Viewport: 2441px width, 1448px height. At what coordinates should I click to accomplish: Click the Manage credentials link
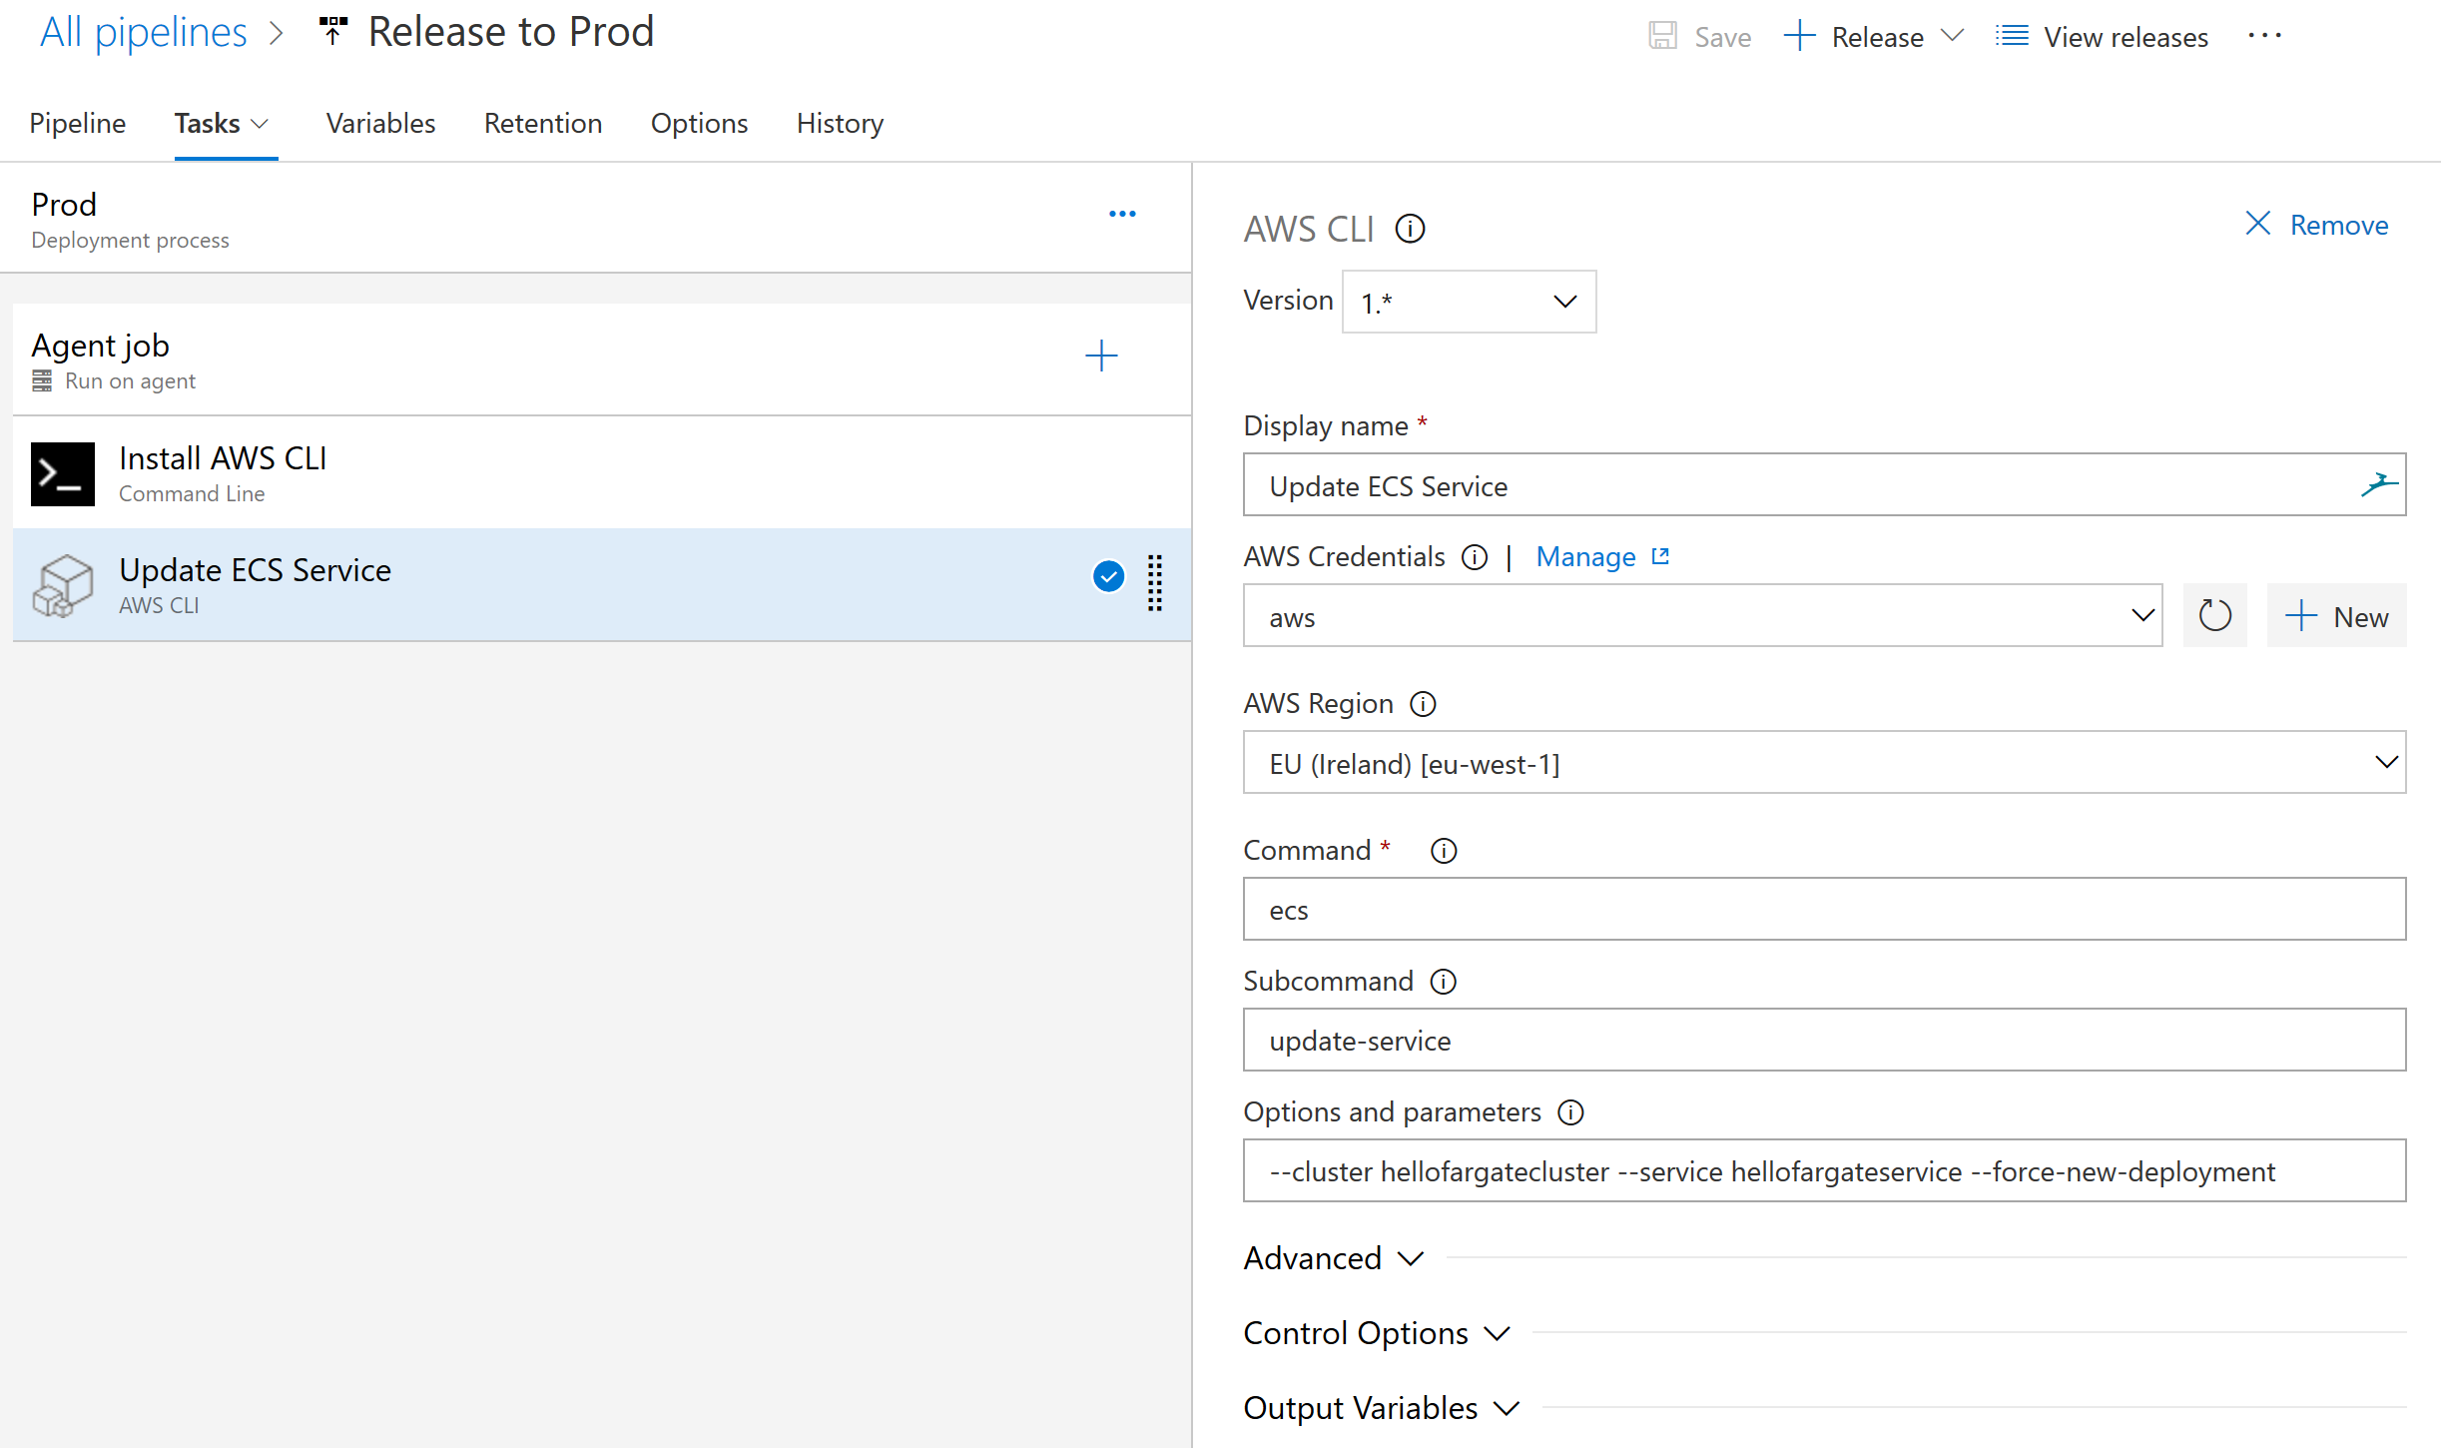1585,558
